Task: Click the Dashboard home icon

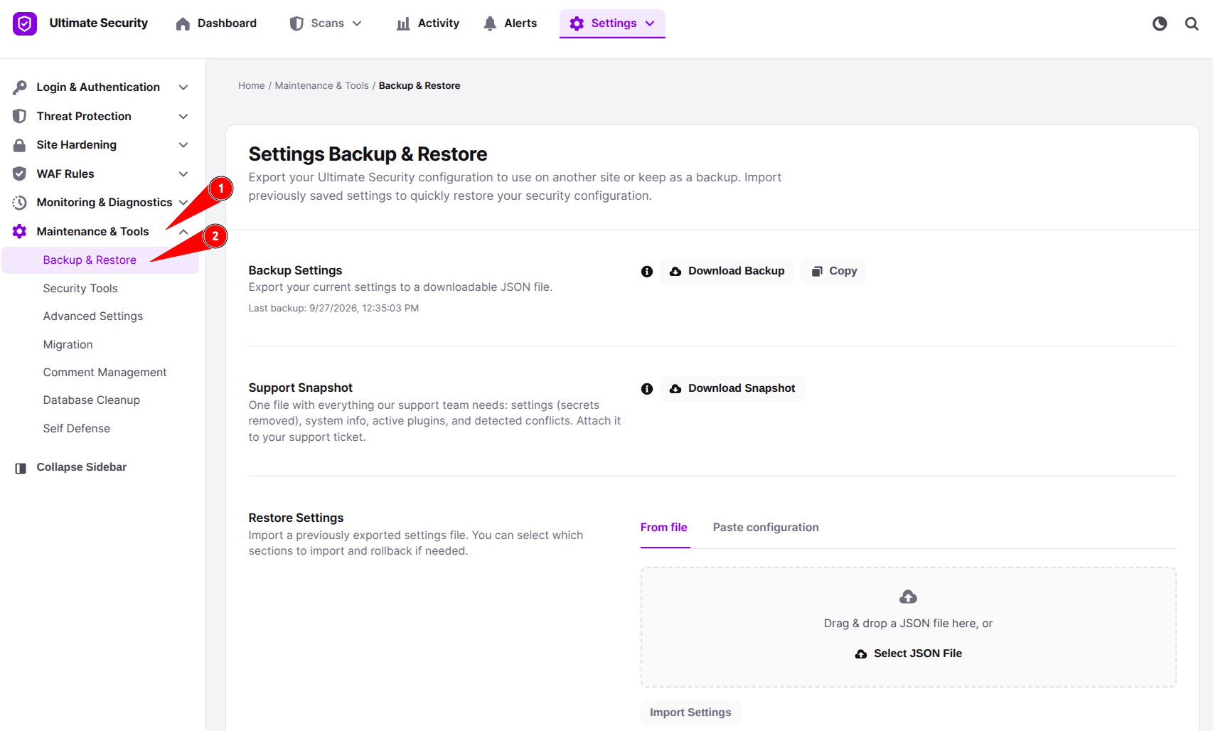Action: [183, 24]
